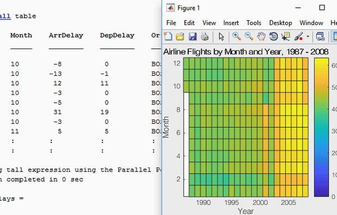Open the Edit menu in Figure 1
337x215 pixels.
tap(189, 23)
